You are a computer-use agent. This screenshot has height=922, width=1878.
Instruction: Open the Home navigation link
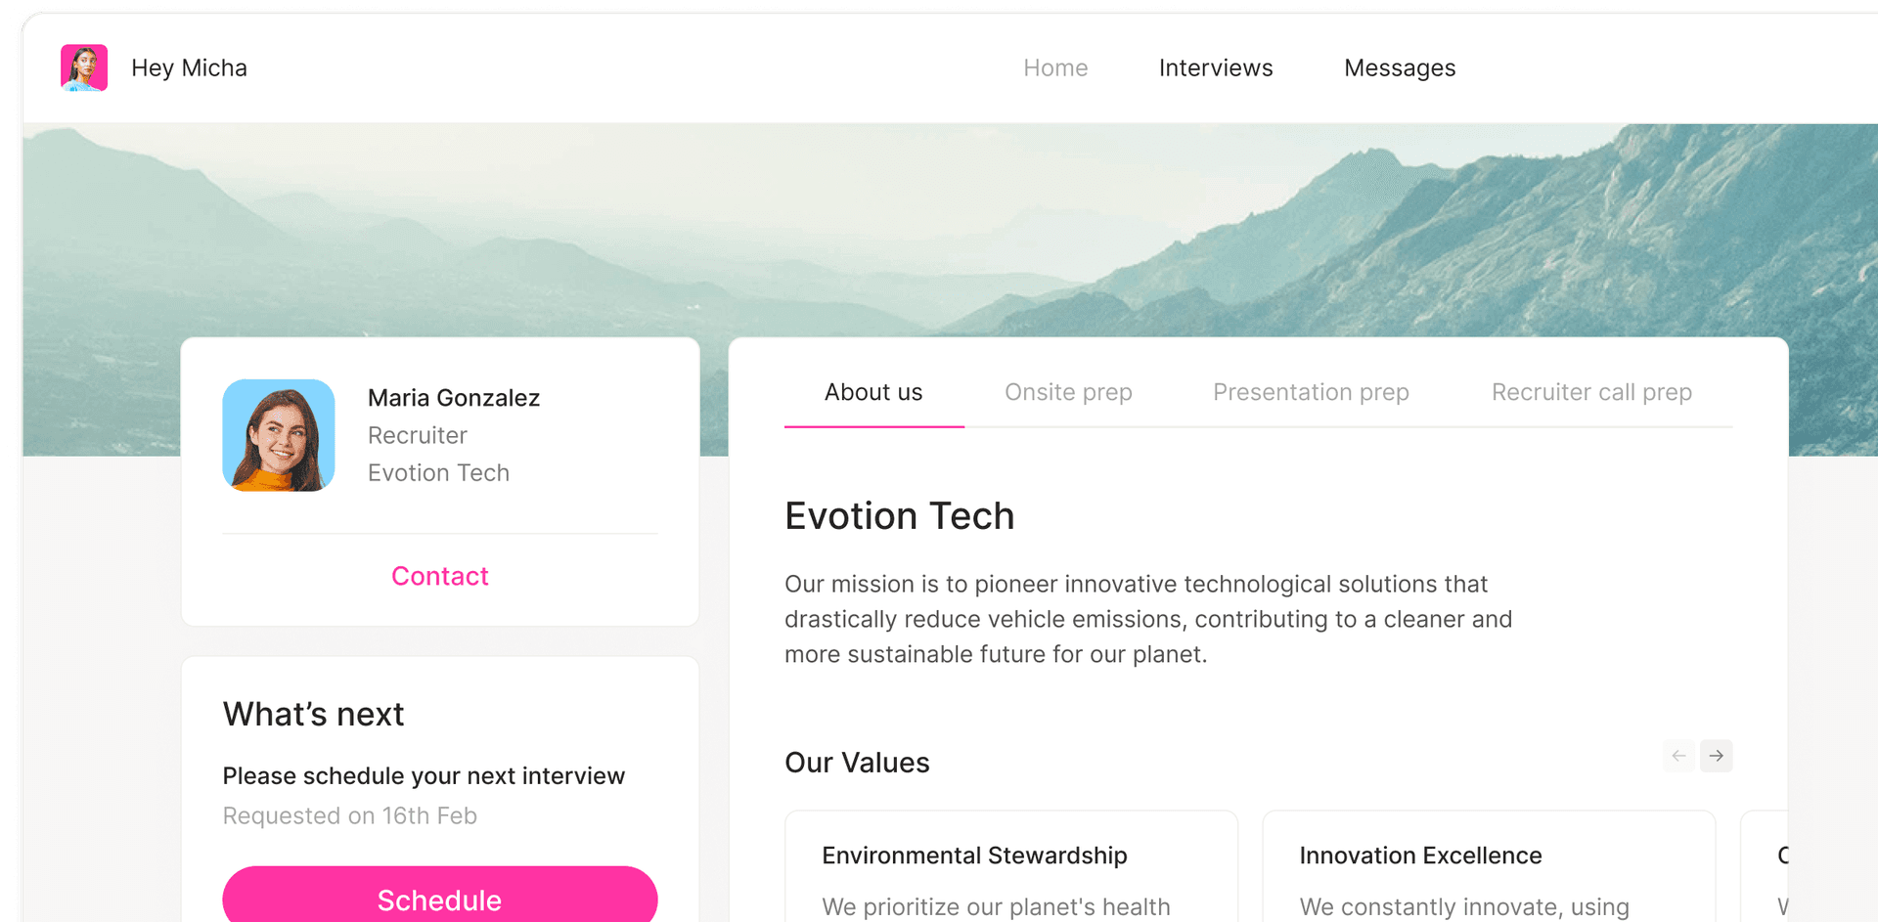point(1055,67)
